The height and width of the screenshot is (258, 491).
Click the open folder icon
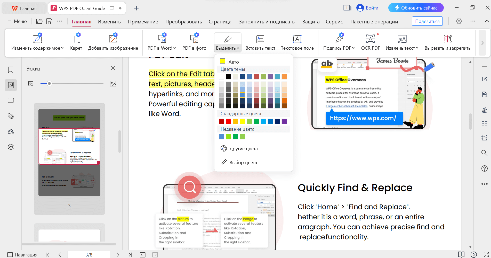[39, 21]
